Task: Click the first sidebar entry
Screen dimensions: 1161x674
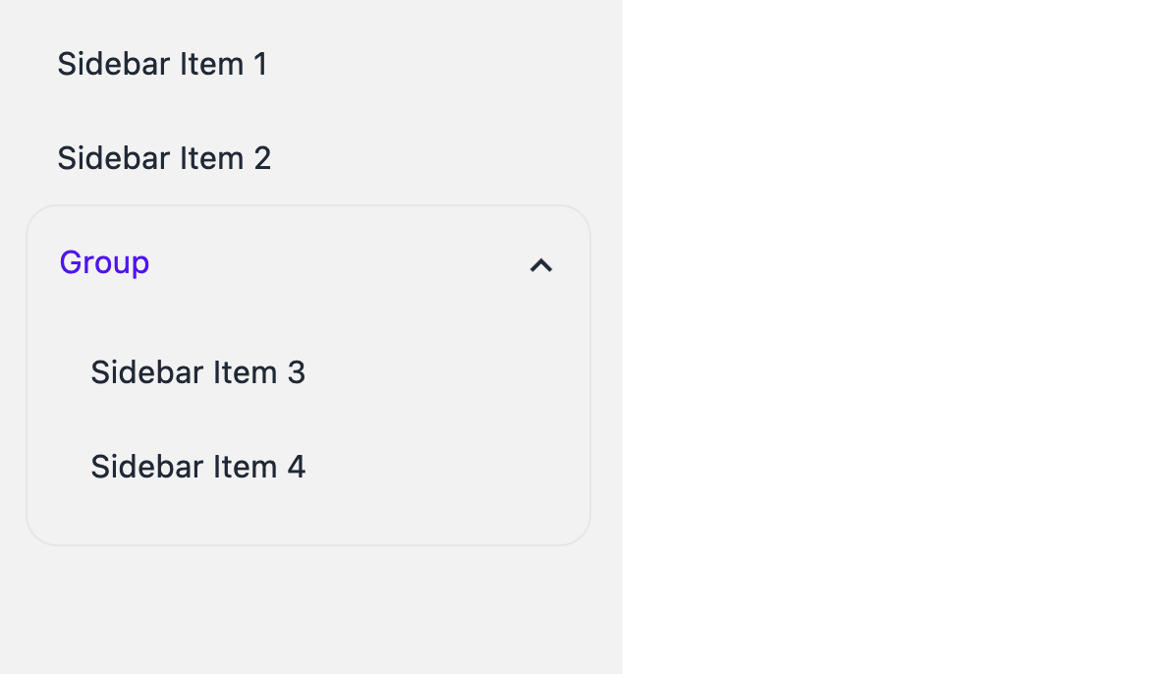Action: [x=162, y=63]
